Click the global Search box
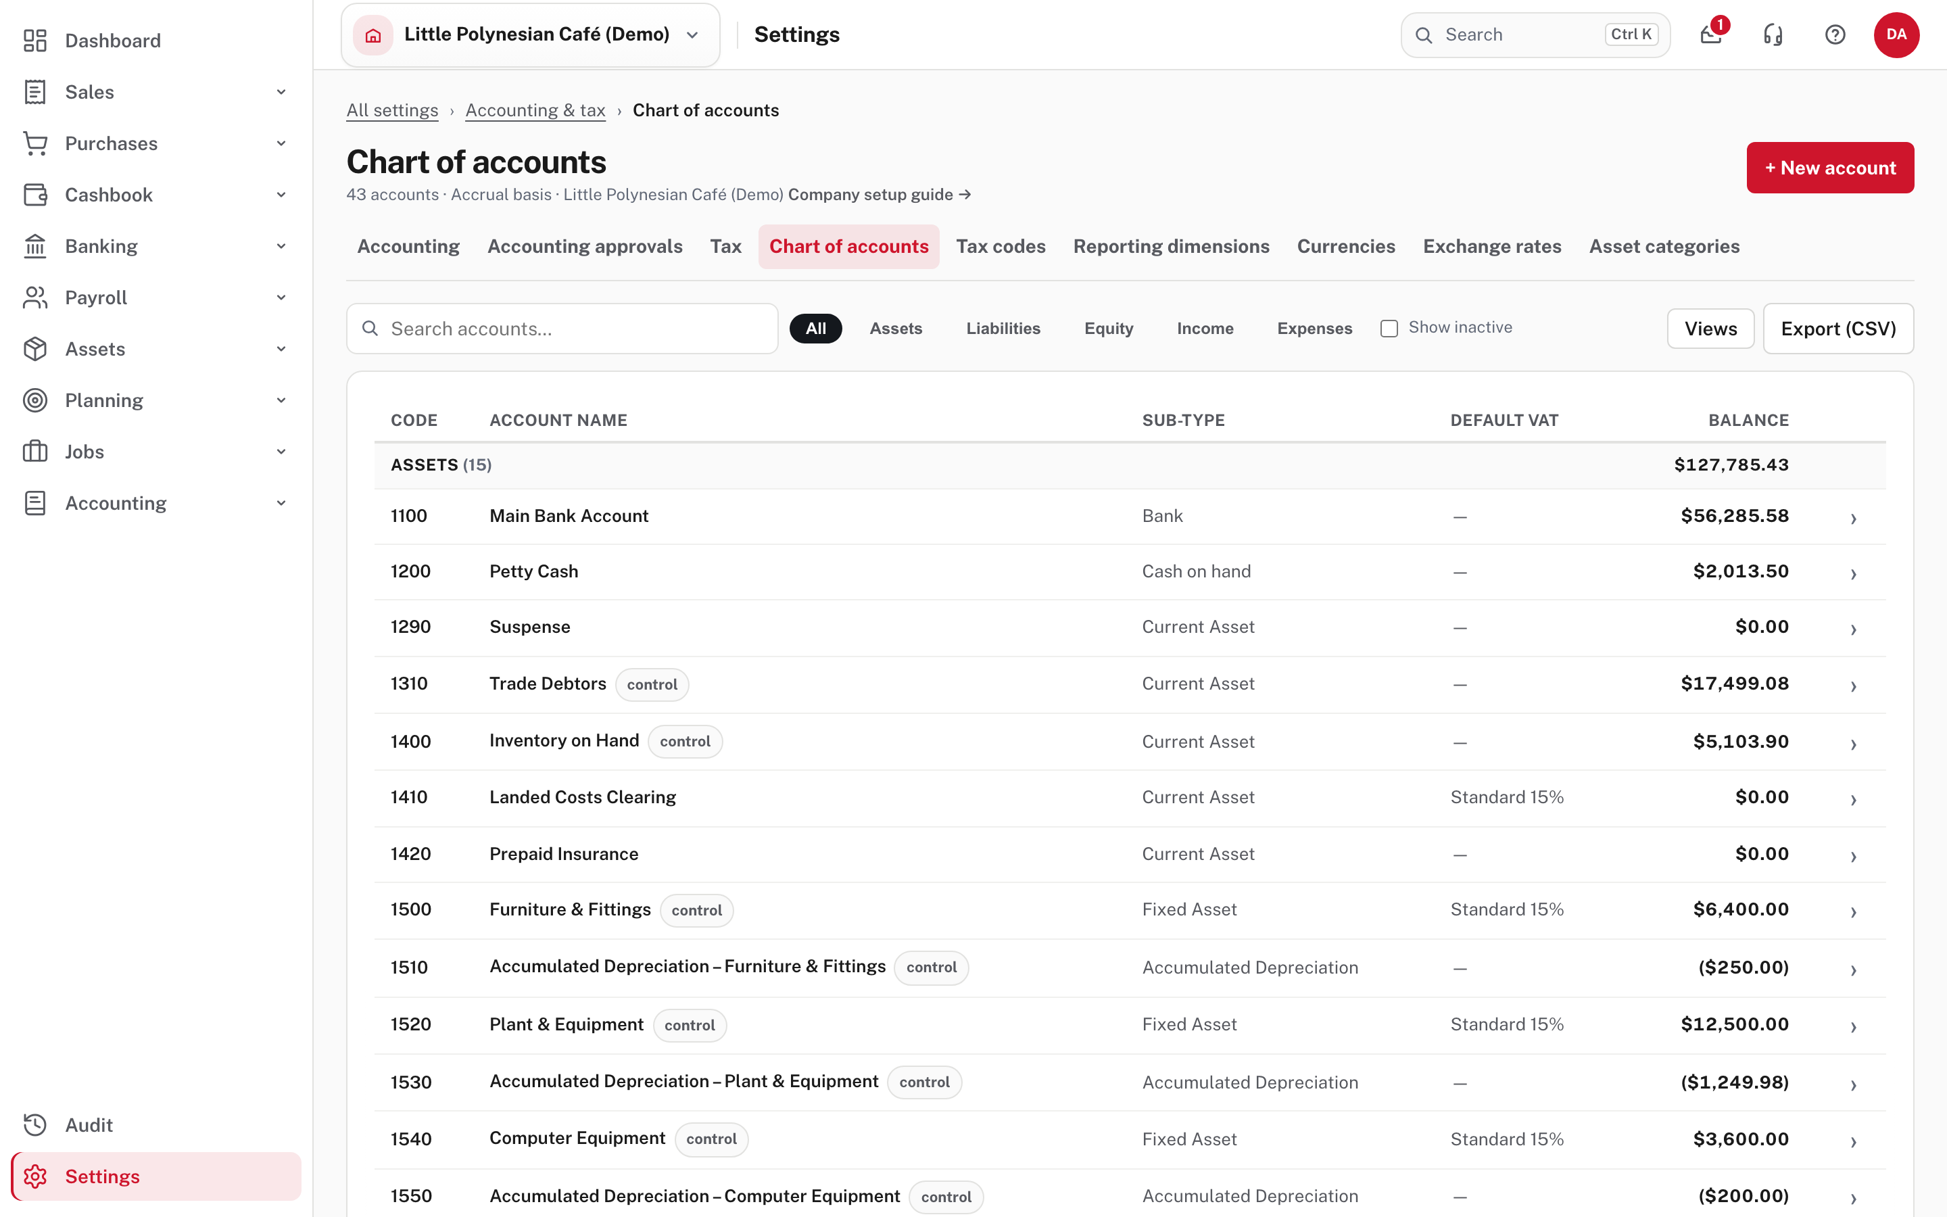The image size is (1947, 1217). click(1535, 34)
